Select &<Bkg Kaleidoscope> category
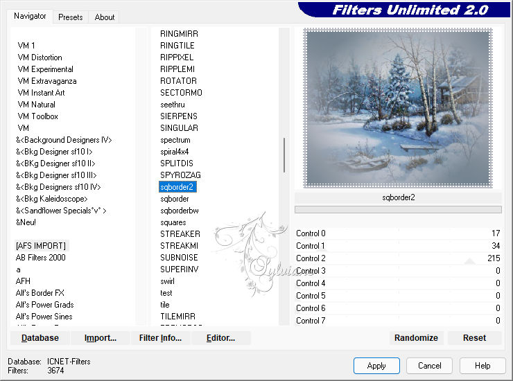This screenshot has width=513, height=381. pos(52,199)
